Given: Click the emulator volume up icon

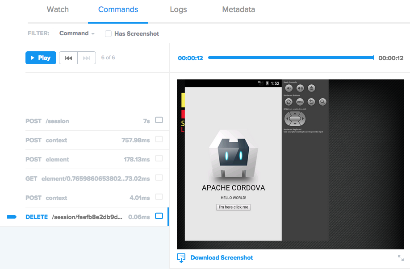Looking at the screenshot, I should (x=300, y=88).
